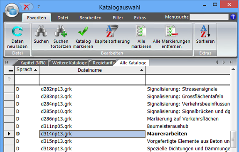Click Baumeisteraushub description

(x=168, y=126)
